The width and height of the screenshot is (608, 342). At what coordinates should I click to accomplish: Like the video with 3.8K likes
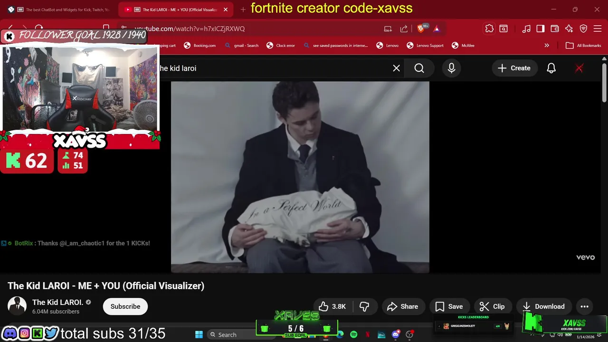tap(332, 306)
